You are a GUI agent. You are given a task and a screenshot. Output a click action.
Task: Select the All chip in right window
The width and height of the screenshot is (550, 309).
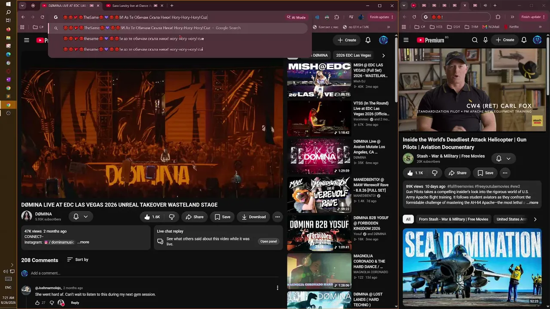(x=408, y=219)
